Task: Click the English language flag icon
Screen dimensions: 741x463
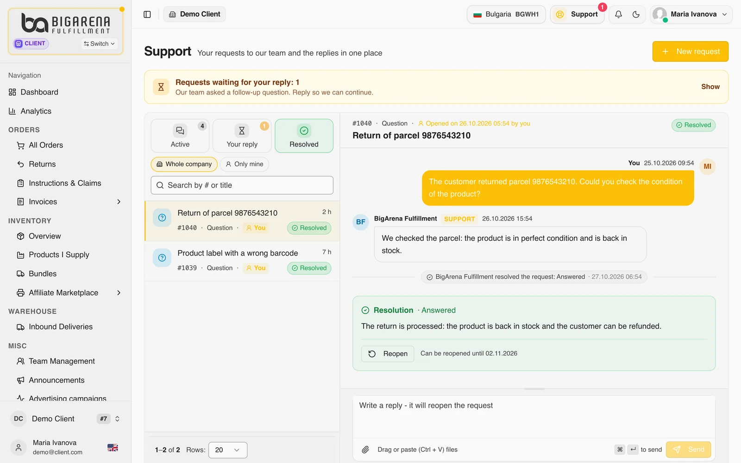Action: pos(113,448)
